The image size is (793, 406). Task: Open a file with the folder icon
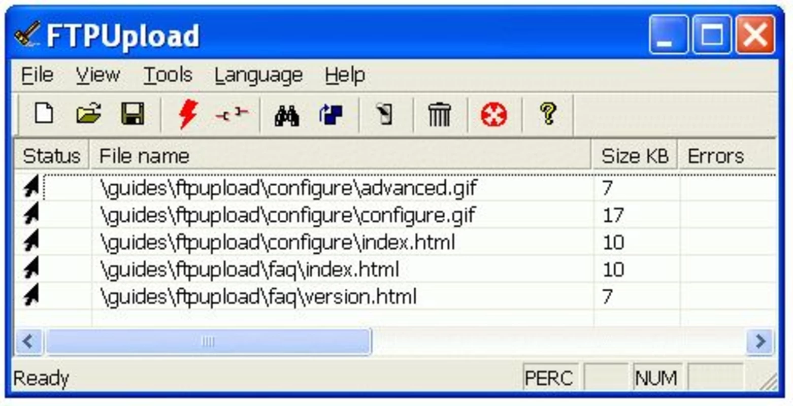[88, 114]
